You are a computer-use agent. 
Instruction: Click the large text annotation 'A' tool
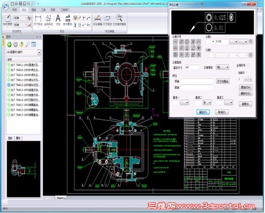click(x=58, y=20)
